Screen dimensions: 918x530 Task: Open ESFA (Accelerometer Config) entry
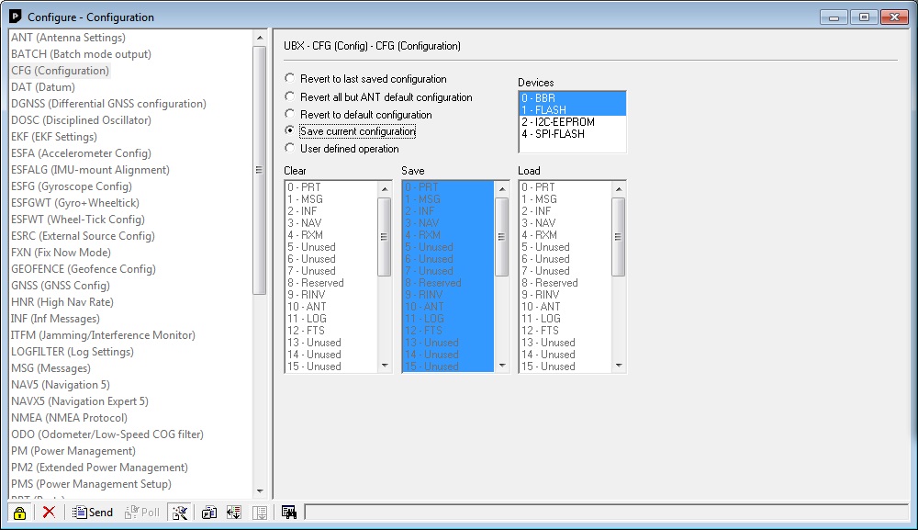[81, 153]
